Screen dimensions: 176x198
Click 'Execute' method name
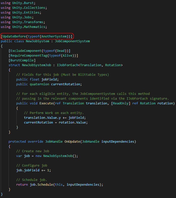click(46, 103)
